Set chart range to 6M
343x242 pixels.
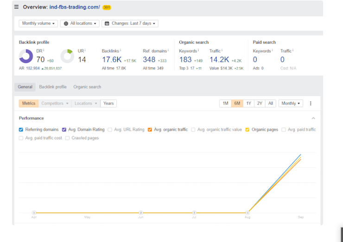(237, 104)
